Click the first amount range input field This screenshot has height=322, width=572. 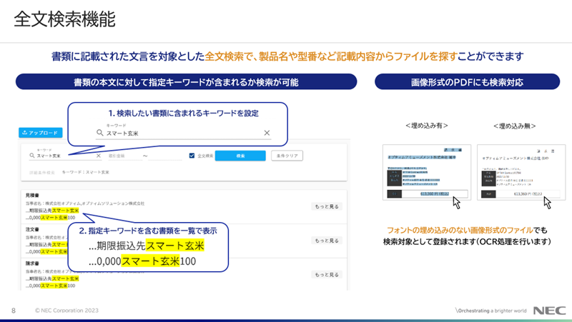[x=123, y=156]
